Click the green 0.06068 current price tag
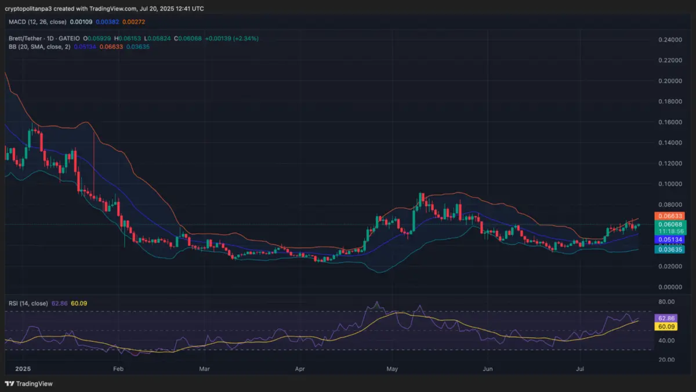This screenshot has width=696, height=392. coord(670,224)
